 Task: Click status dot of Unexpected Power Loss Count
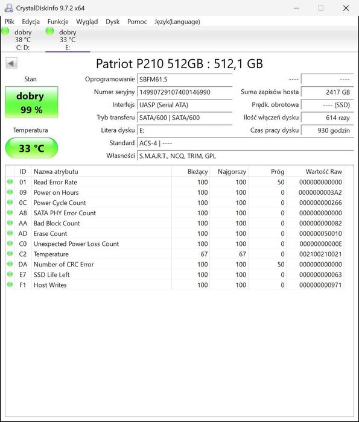point(10,244)
